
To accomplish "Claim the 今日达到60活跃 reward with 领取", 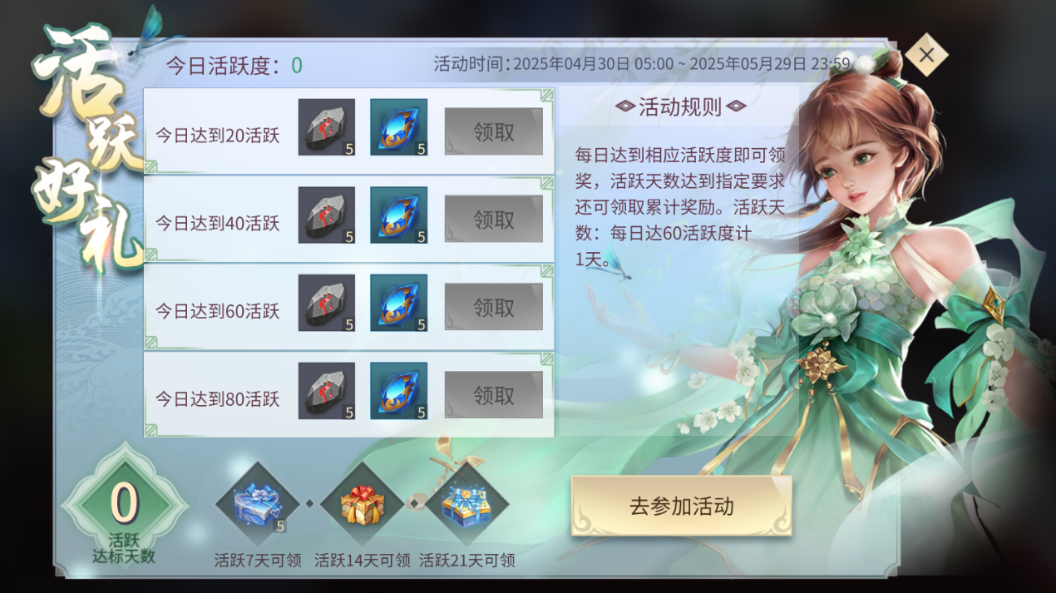I will (x=494, y=307).
